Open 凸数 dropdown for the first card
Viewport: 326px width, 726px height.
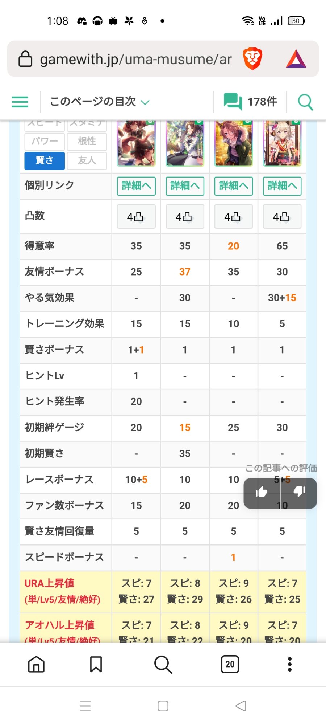[x=136, y=217]
